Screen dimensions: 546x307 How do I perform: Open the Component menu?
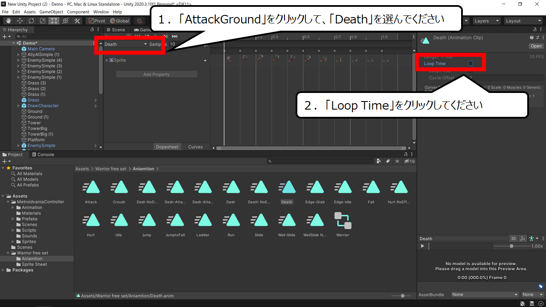tap(78, 12)
